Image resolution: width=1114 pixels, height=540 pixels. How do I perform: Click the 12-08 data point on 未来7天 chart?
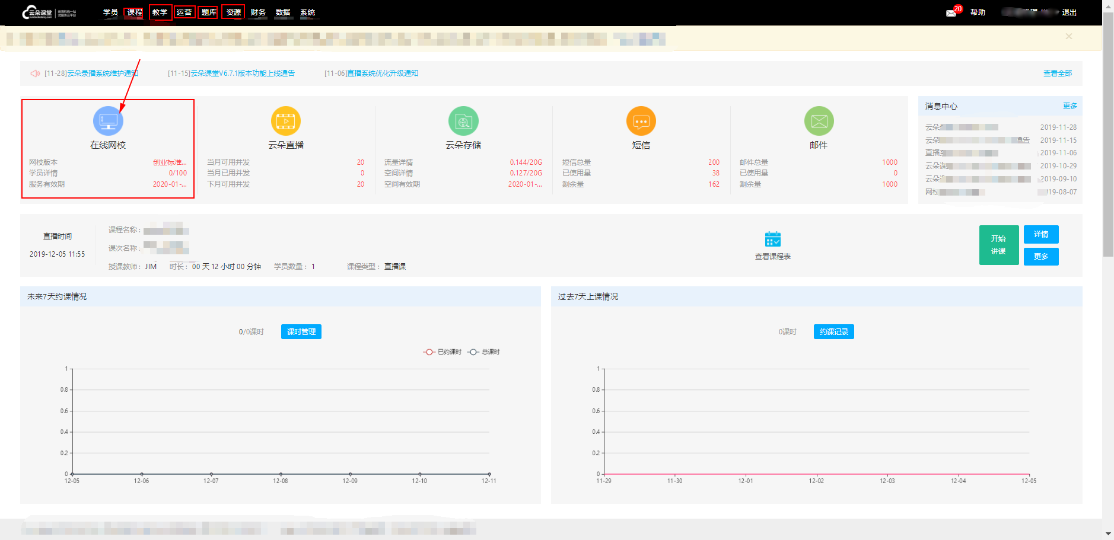[x=281, y=474]
